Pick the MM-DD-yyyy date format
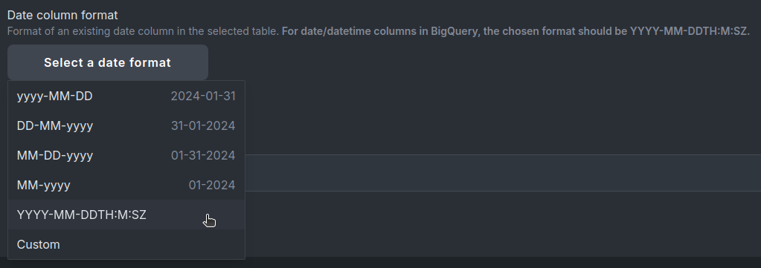The width and height of the screenshot is (761, 268). (x=126, y=155)
